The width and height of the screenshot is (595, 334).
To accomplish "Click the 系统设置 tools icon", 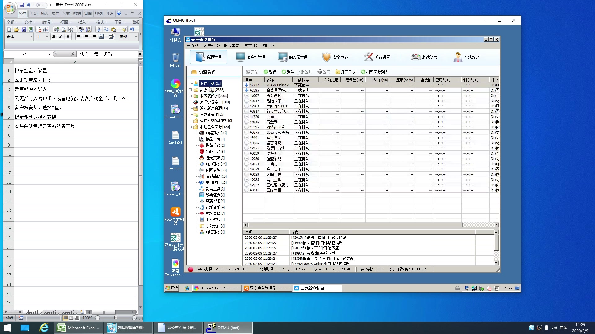I will click(368, 57).
